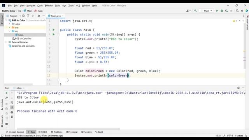Viewport: 249px width, 140px height.
Task: Open the Services tool window
Action: point(86,132)
